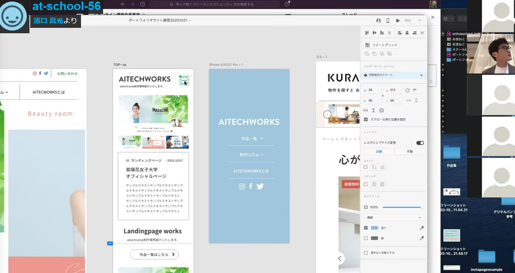515x273 pixels.
Task: Align selection to left edge
Action: click(400, 33)
